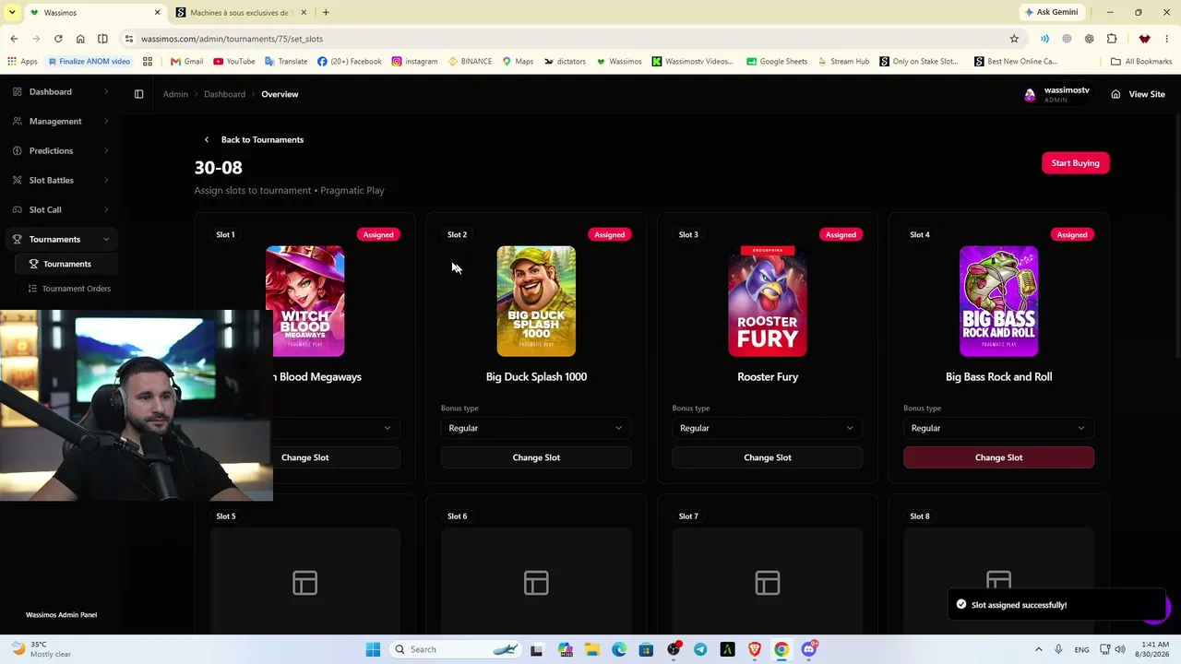Image resolution: width=1181 pixels, height=664 pixels.
Task: Open the BINANCE bookmark
Action: [x=470, y=62]
